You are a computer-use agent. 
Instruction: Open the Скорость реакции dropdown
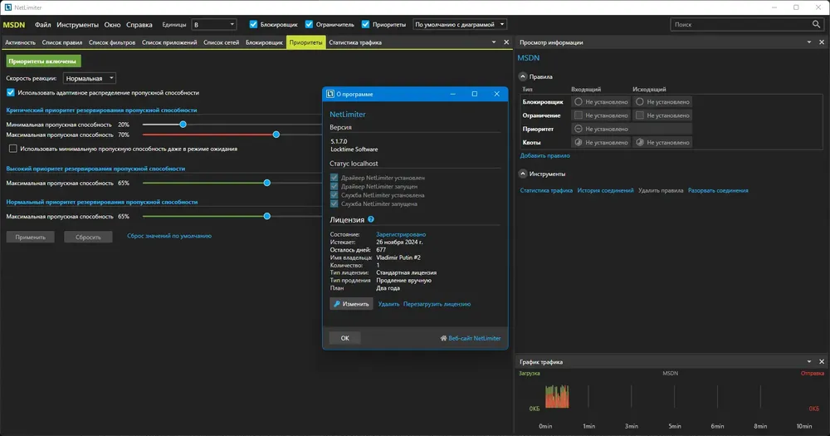click(89, 78)
